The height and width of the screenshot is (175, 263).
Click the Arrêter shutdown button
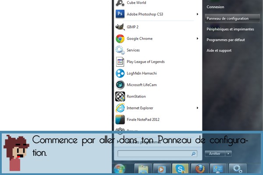(x=215, y=154)
